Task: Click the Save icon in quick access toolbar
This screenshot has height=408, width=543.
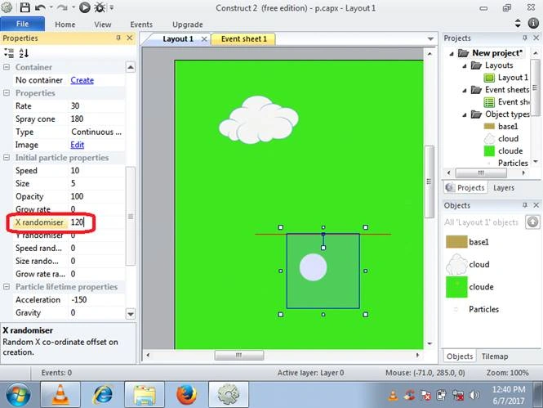Action: (24, 7)
